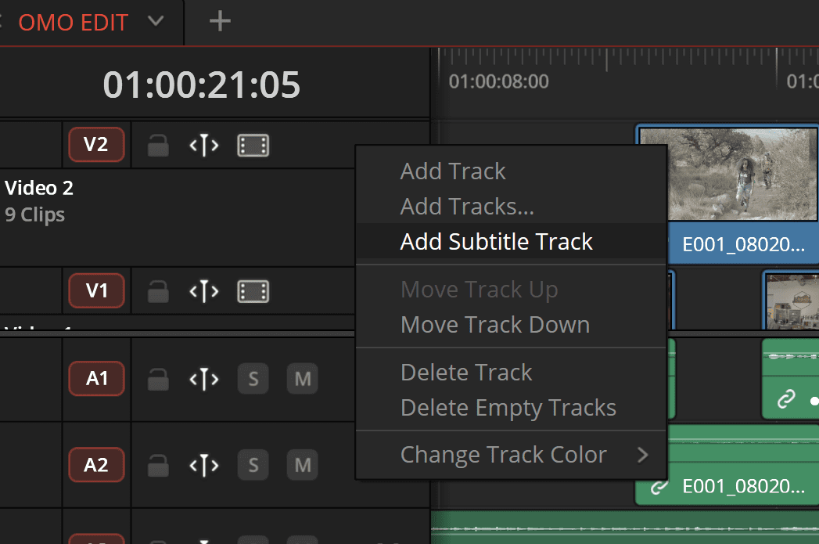Toggle auto track selector on A1

[203, 379]
